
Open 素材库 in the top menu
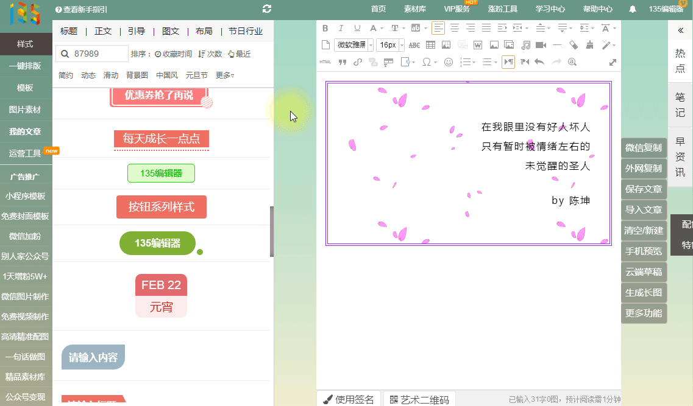(415, 9)
